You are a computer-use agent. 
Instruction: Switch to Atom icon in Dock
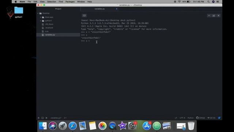157,126
